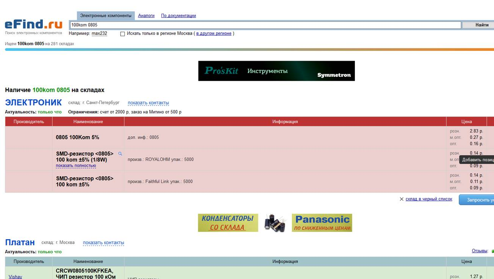The height and width of the screenshot is (279, 494).
Task: Toggle 'Искать только в регионе Москва' checkbox
Action: [122, 34]
